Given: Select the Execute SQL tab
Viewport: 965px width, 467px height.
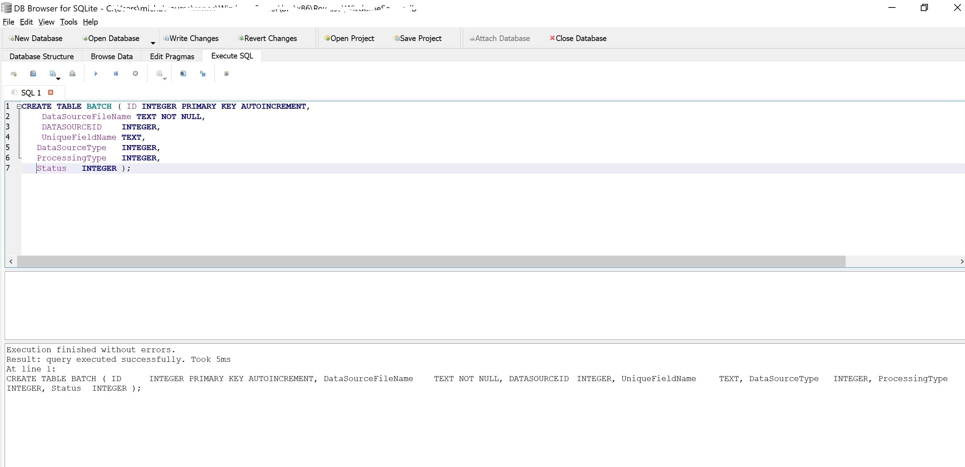Looking at the screenshot, I should tap(232, 56).
